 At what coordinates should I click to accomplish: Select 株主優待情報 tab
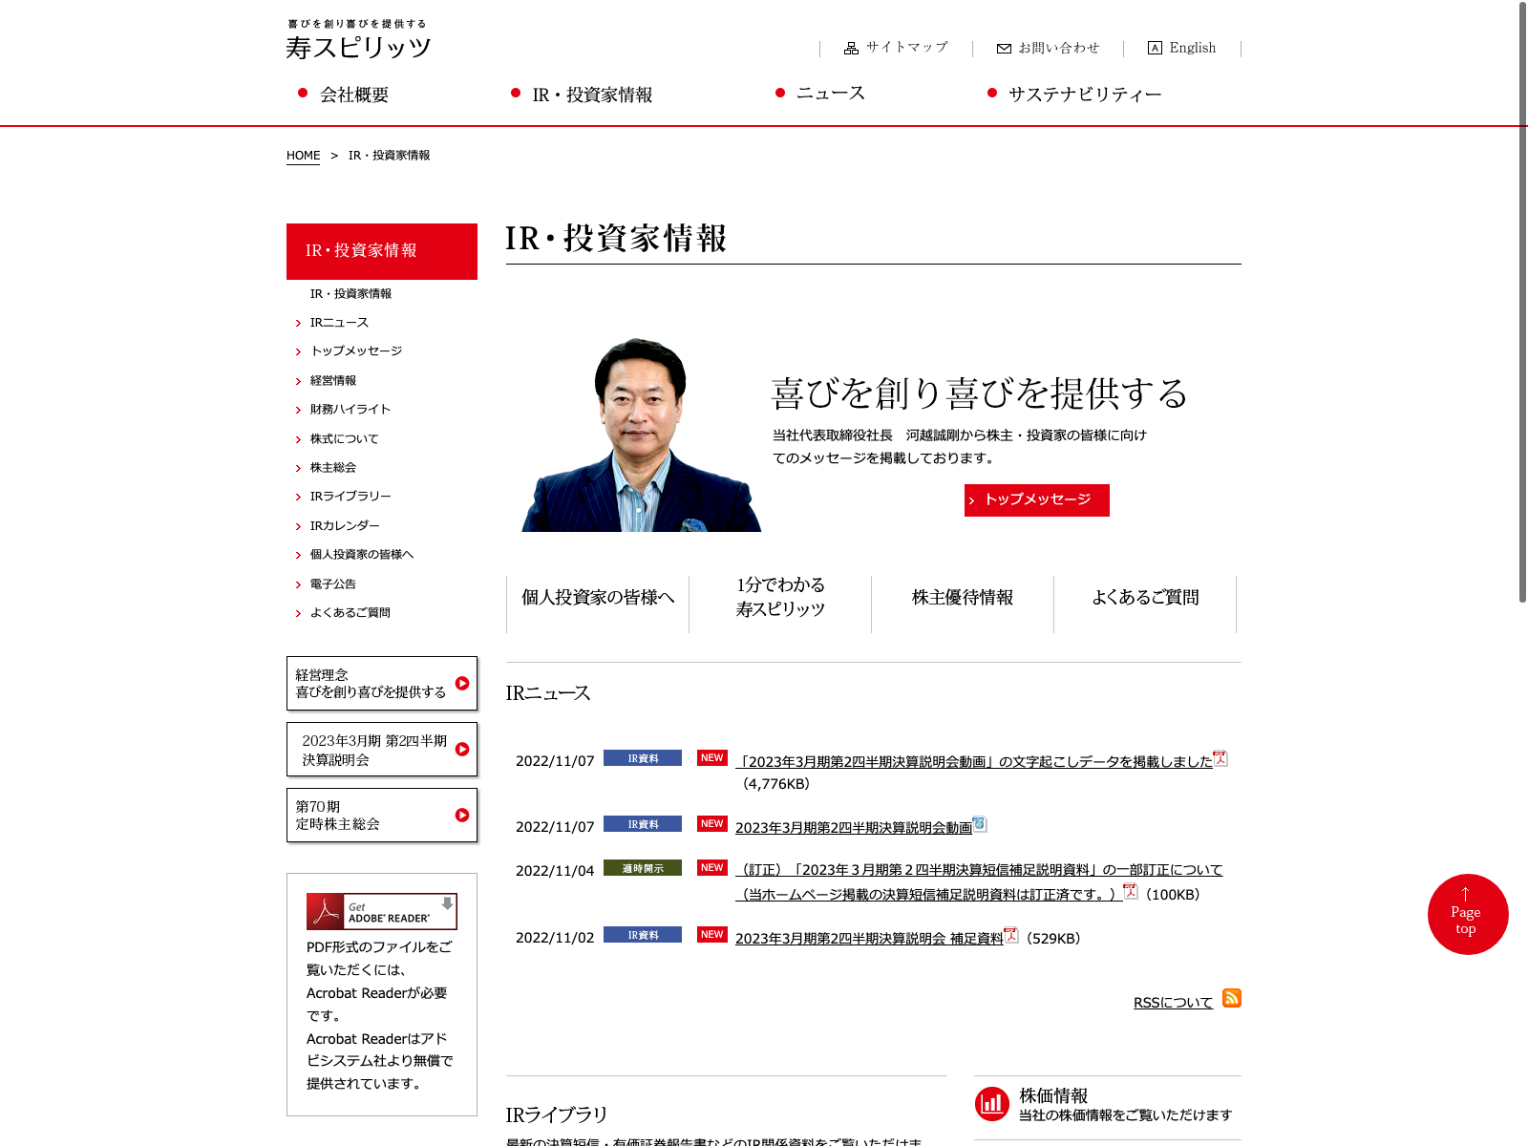[x=962, y=598]
